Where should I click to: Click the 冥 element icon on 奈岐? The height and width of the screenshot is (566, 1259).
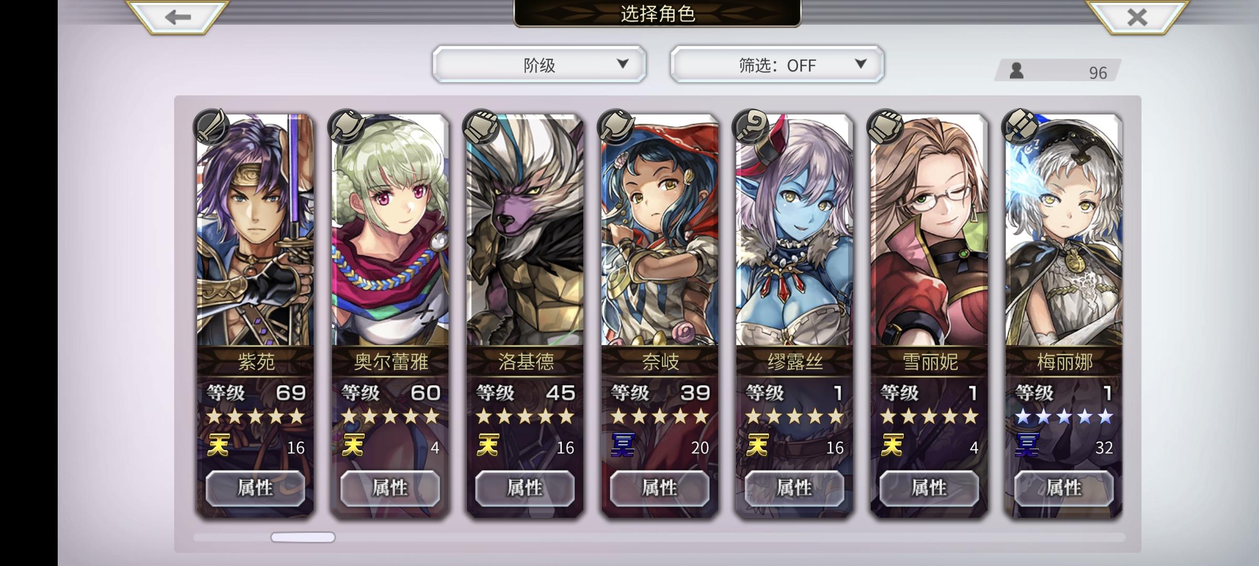[623, 446]
